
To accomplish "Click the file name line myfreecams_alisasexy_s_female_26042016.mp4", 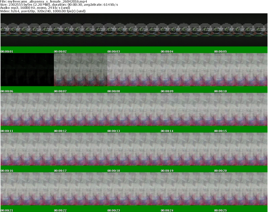I will 44,2.
